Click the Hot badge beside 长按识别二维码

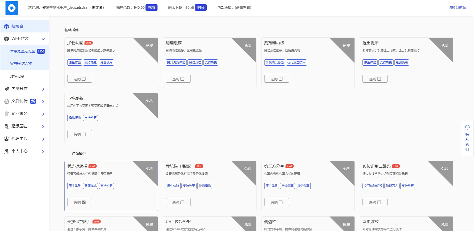click(396, 166)
